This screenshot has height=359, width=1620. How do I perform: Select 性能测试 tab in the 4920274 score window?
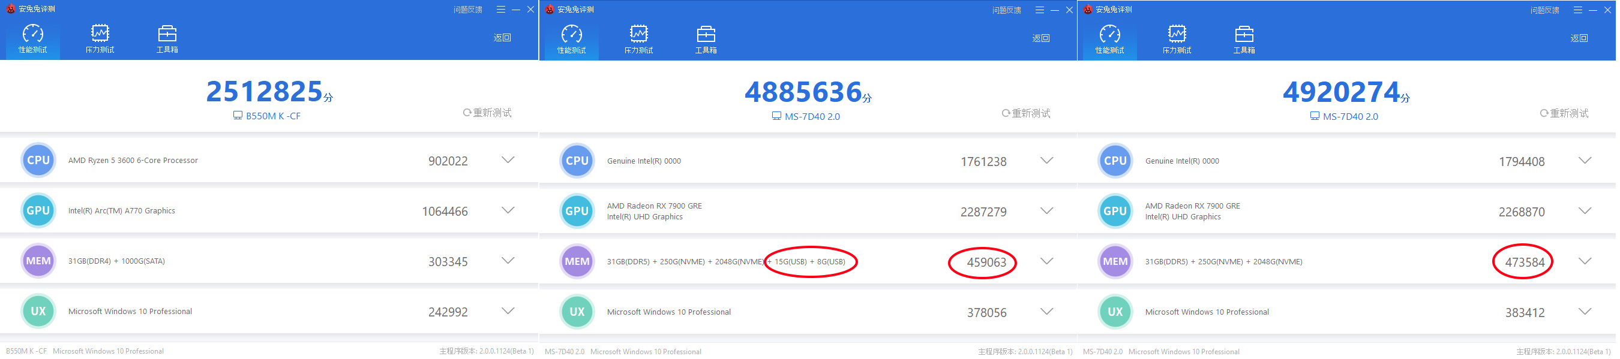coord(1110,40)
